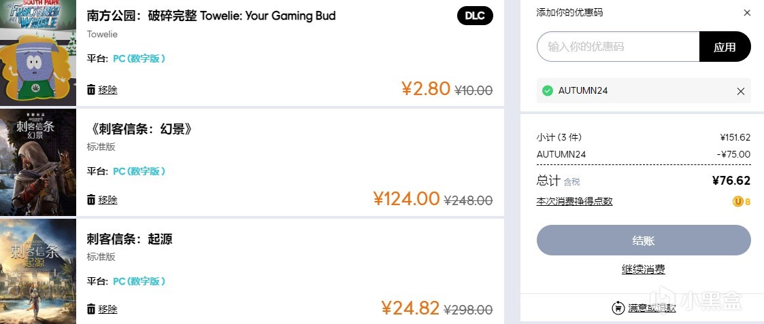Viewport: 764px width, 324px height.
Task: Click the Ubisoft points coin icon
Action: (x=737, y=201)
